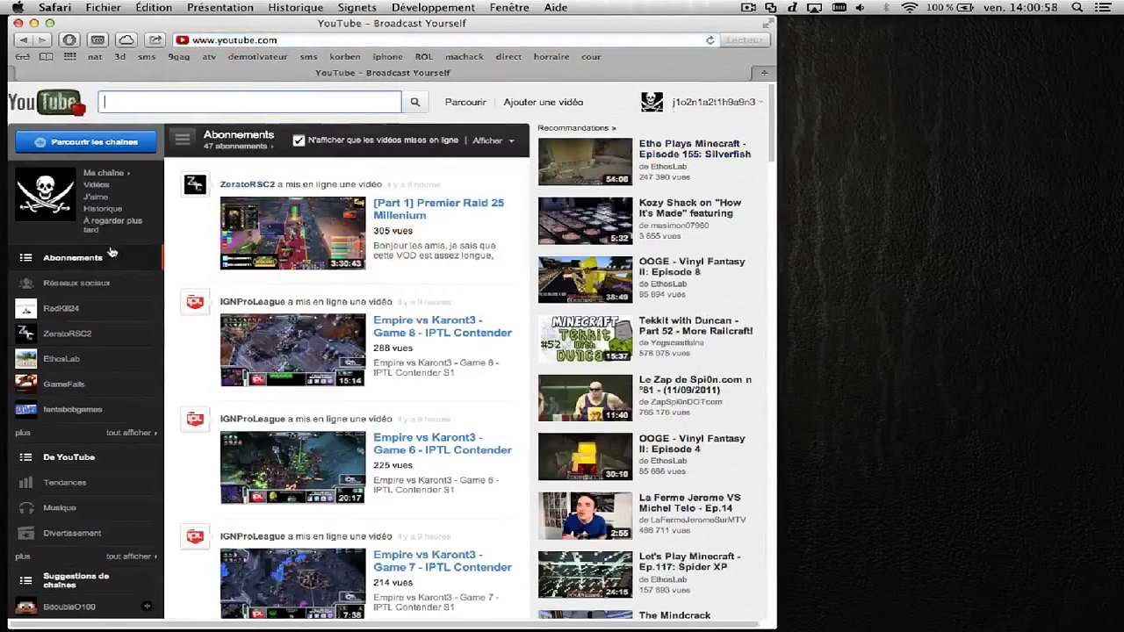Click Ajouter une vidéo link
1124x632 pixels.
[x=544, y=102]
